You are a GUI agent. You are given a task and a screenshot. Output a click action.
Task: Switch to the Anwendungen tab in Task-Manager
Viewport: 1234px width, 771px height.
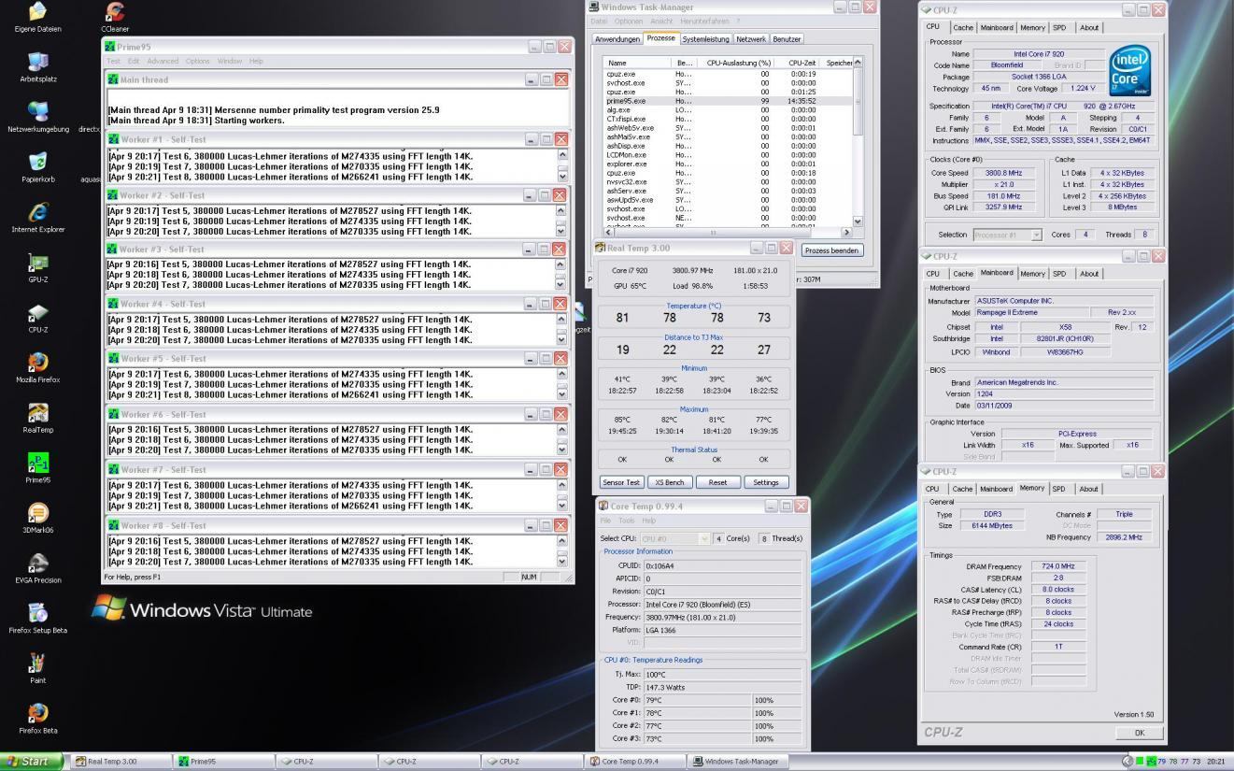pos(617,39)
